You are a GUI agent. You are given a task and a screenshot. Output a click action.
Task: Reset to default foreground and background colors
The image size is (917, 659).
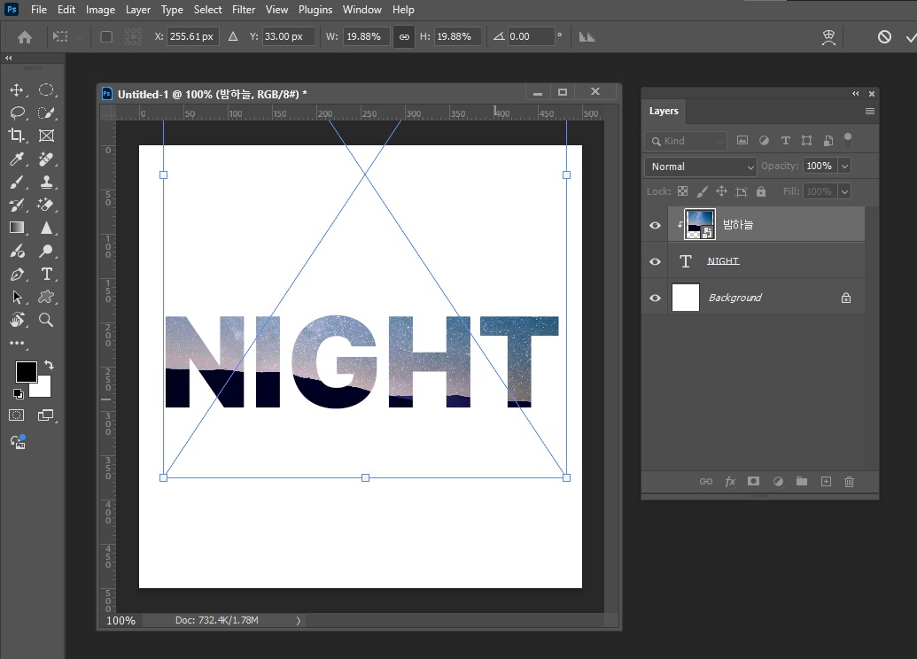(x=18, y=394)
